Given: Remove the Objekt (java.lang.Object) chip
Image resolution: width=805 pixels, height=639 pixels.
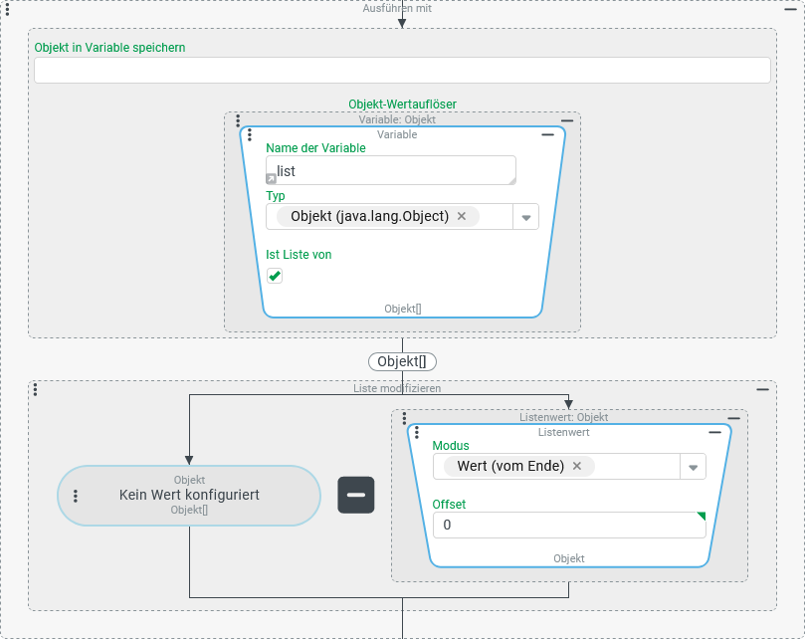Looking at the screenshot, I should (462, 216).
